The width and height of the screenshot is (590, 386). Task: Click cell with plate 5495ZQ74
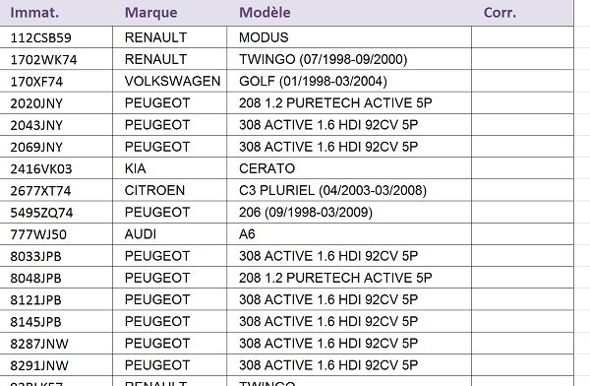point(56,213)
